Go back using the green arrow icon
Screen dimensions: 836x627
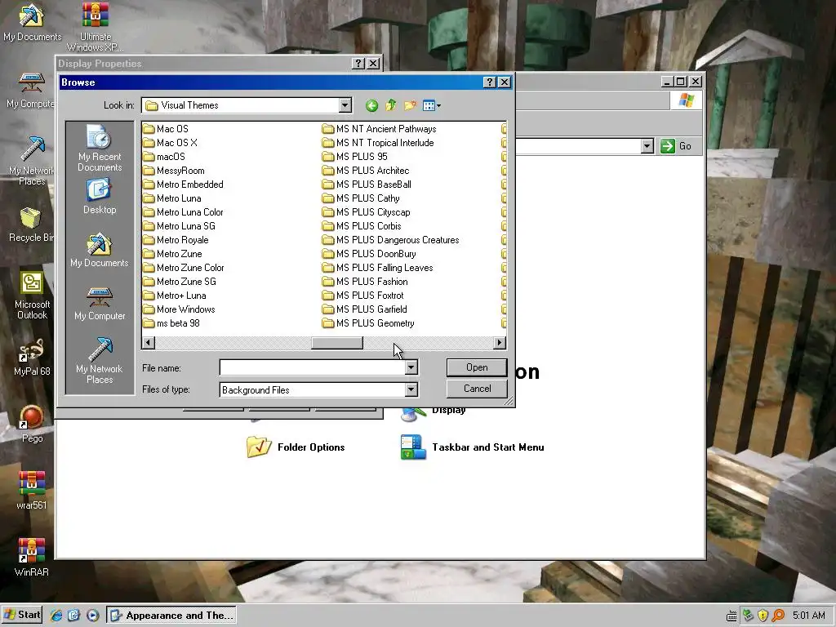371,105
